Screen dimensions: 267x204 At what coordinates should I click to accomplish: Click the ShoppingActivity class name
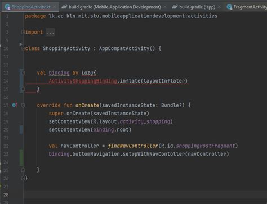(x=66, y=48)
